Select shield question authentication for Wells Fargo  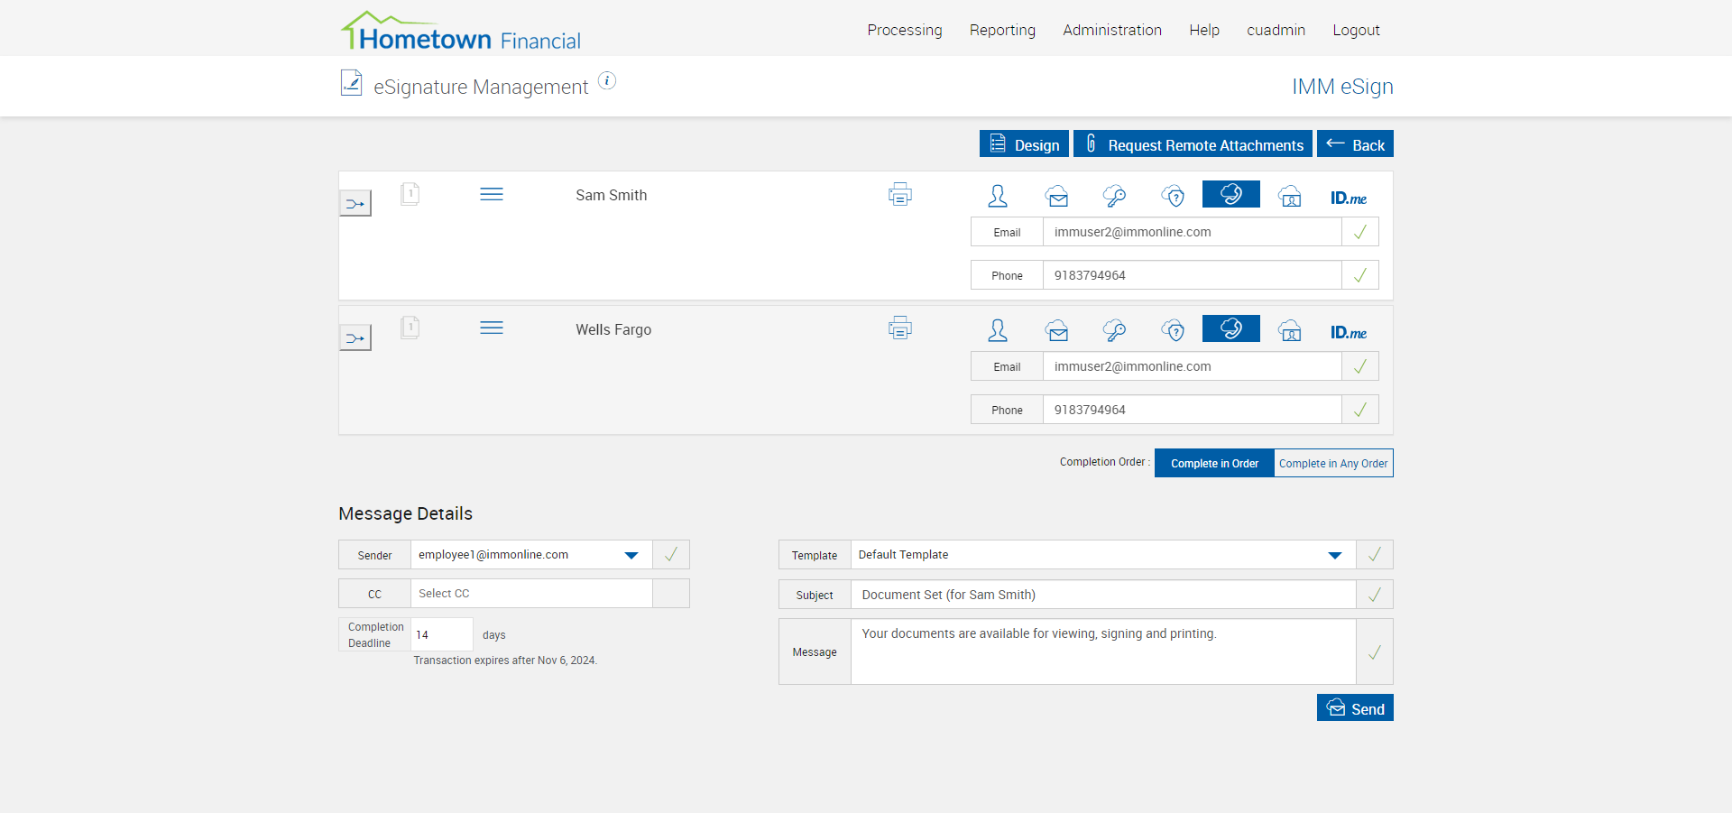pos(1173,330)
